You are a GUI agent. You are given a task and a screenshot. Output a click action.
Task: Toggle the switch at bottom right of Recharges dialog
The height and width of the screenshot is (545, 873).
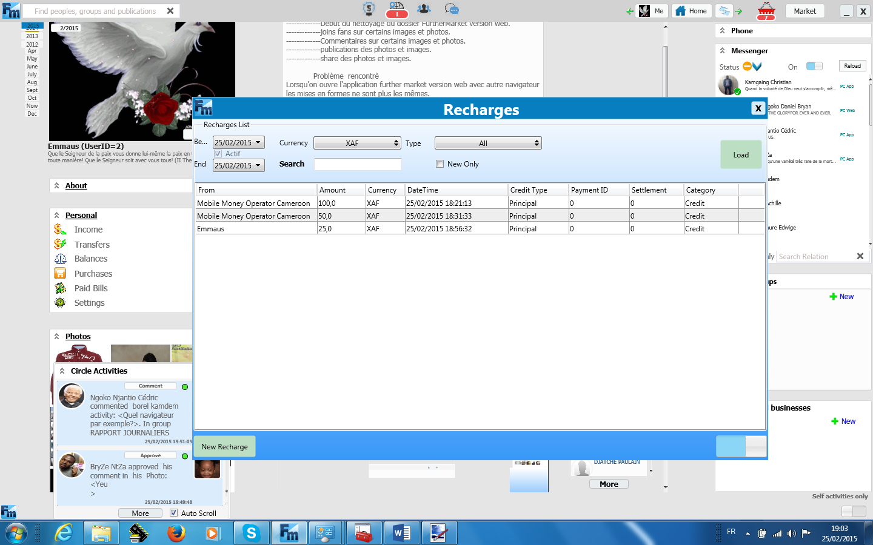pos(741,446)
